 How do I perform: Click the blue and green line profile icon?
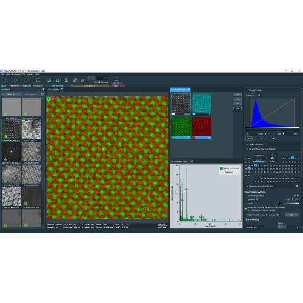click(x=27, y=80)
